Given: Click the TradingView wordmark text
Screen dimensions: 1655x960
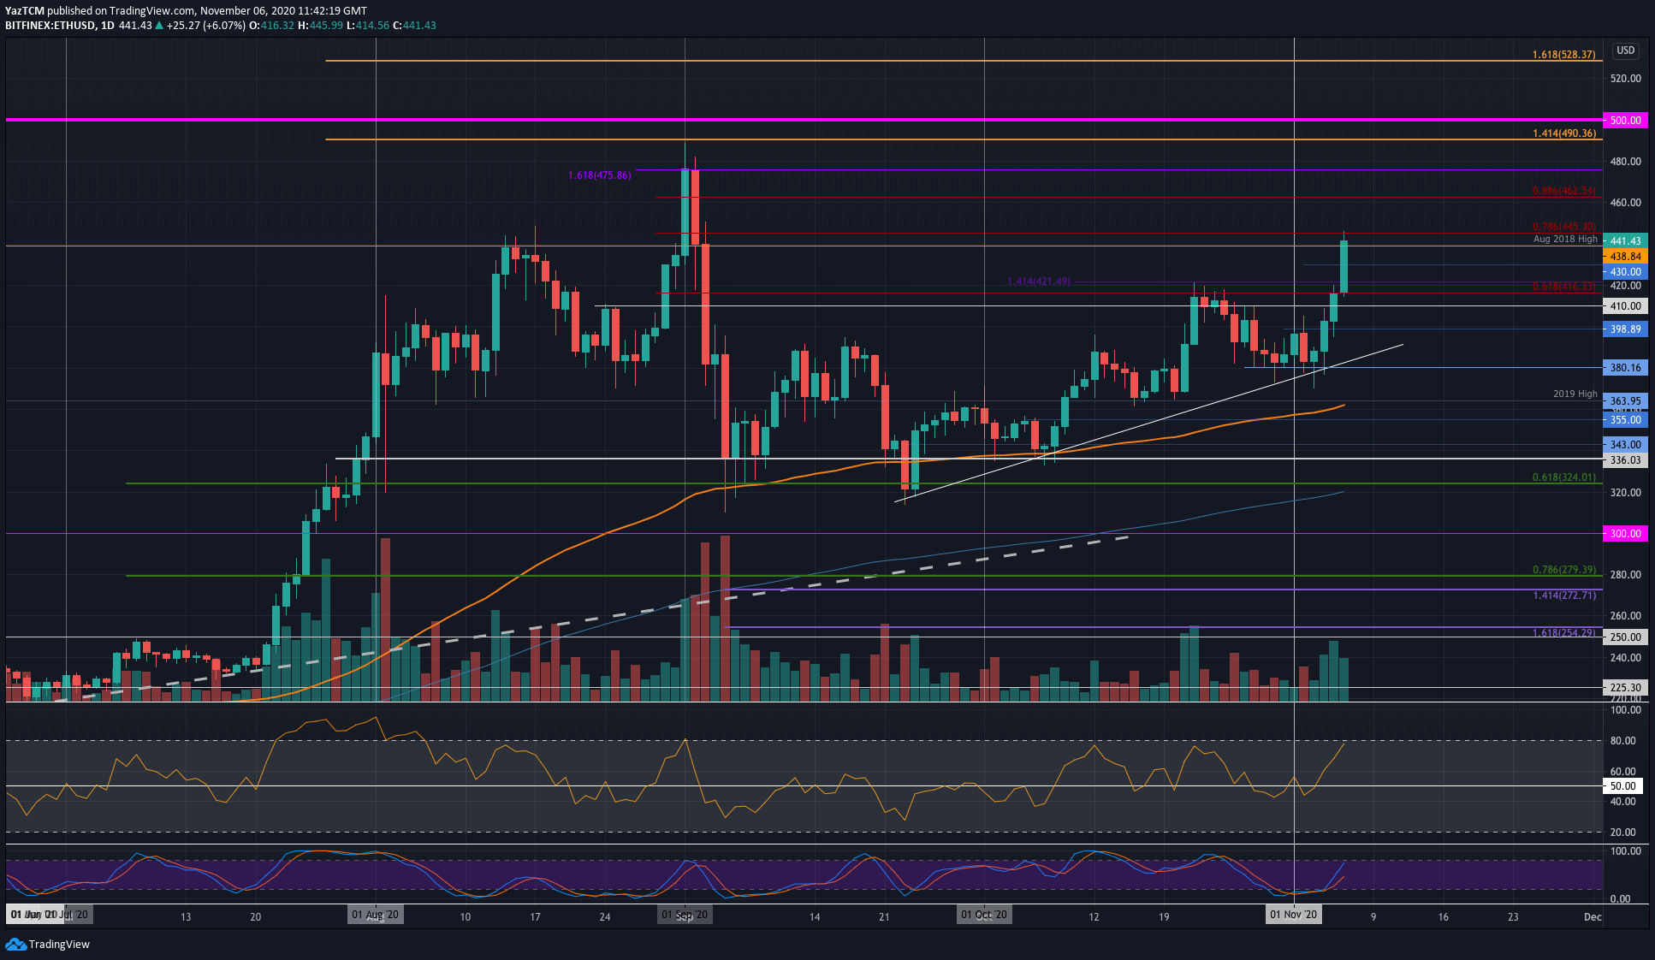Looking at the screenshot, I should 59,945.
